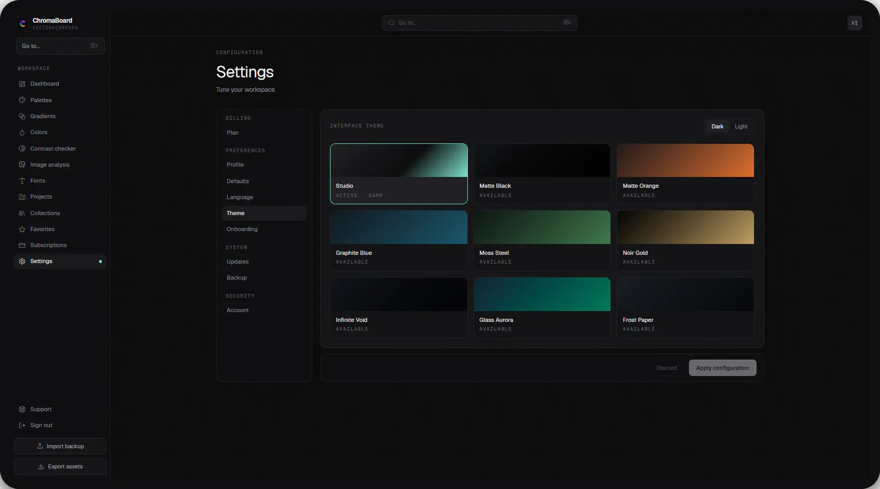Open Contrast checker from the sidebar
The width and height of the screenshot is (880, 489).
click(x=60, y=149)
